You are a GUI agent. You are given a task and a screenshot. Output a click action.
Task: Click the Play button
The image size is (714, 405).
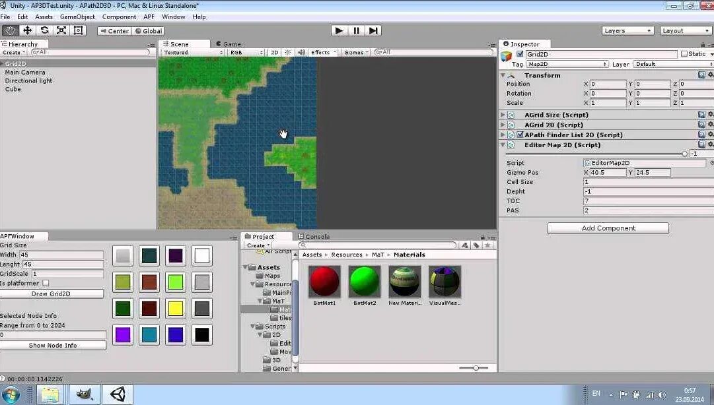tap(339, 30)
